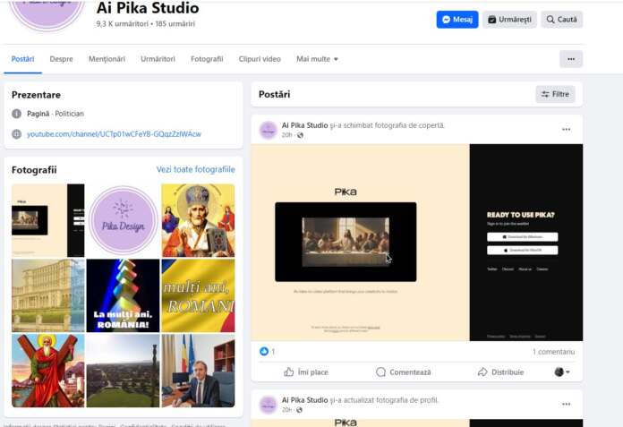Open the bishop saint icon photo

(198, 220)
